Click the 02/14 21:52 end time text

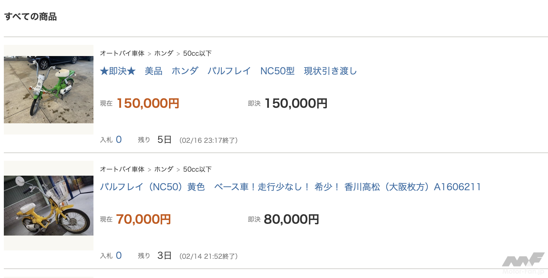click(208, 256)
